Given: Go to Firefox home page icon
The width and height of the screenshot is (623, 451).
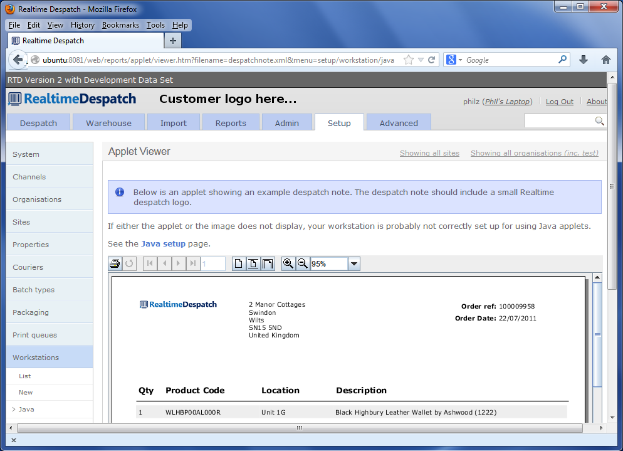Looking at the screenshot, I should (x=606, y=60).
